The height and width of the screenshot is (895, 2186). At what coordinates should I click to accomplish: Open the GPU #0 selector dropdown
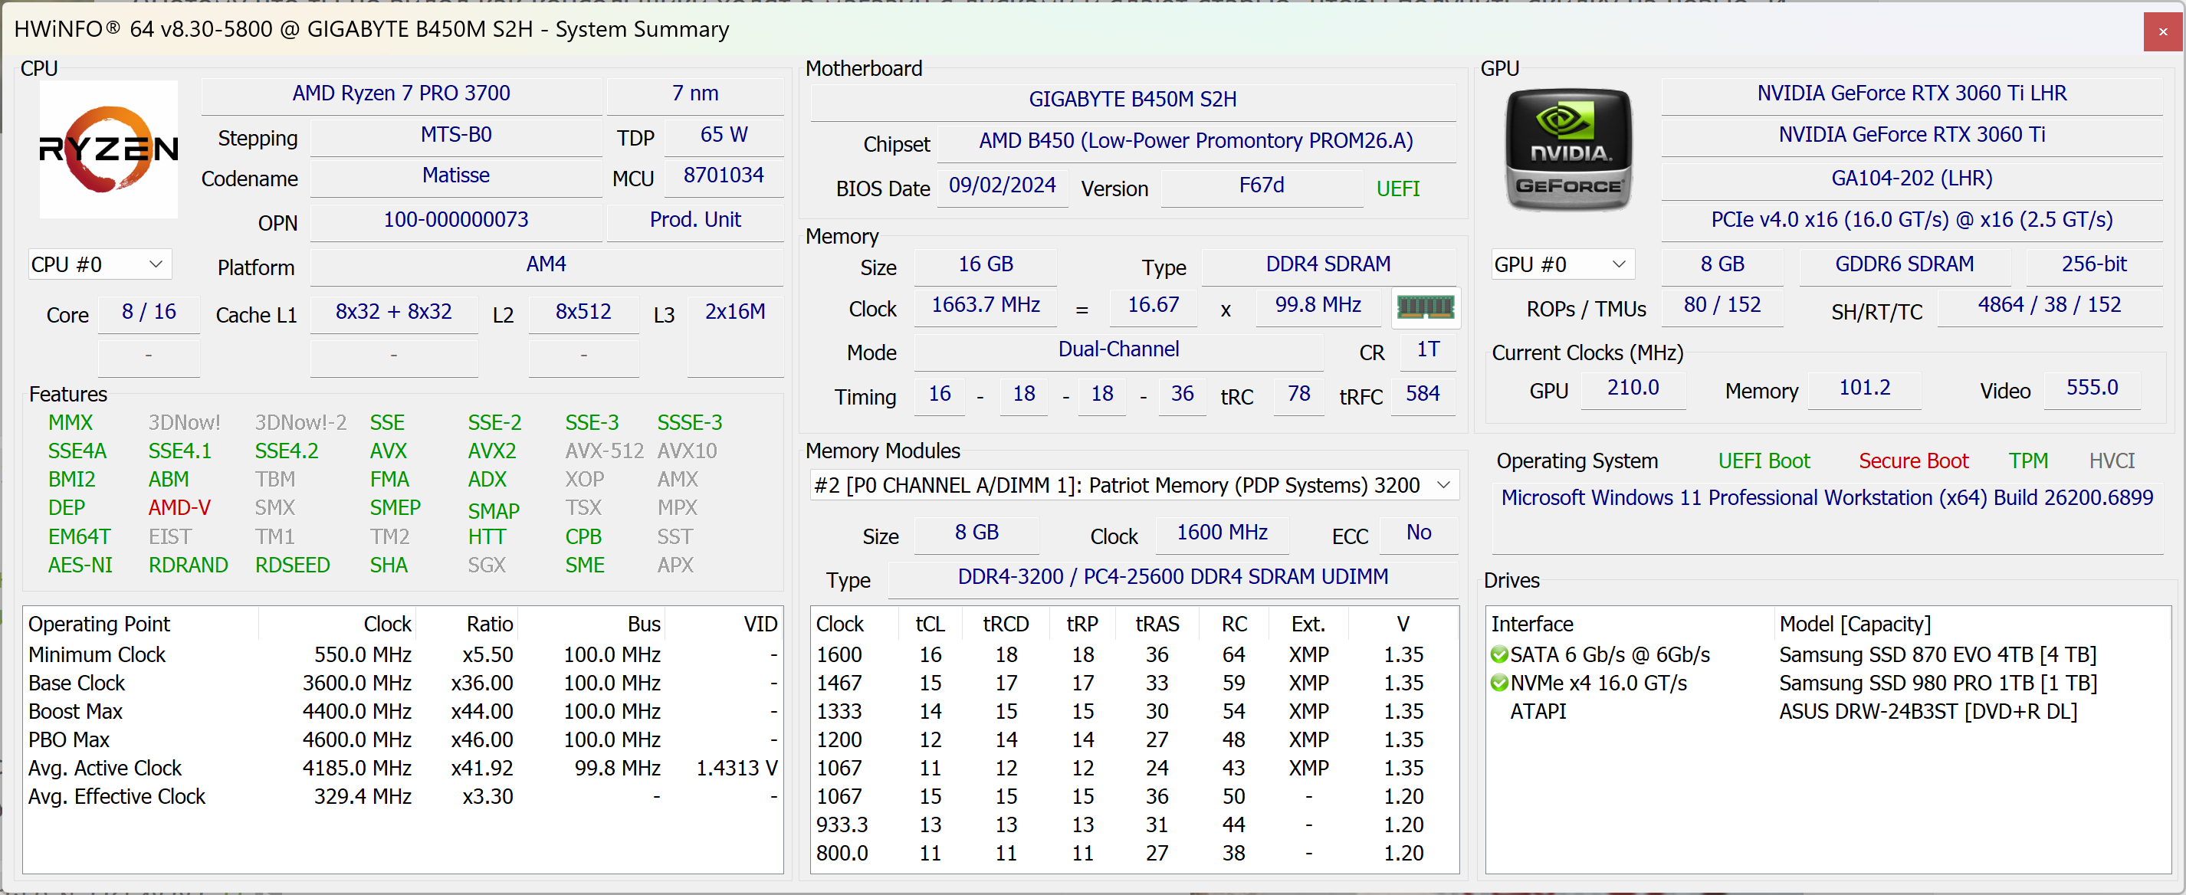pyautogui.click(x=1561, y=264)
